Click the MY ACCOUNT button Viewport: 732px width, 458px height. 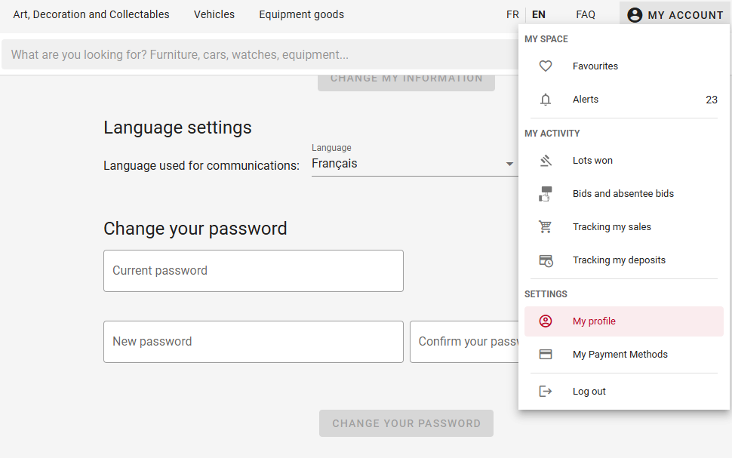pos(675,15)
